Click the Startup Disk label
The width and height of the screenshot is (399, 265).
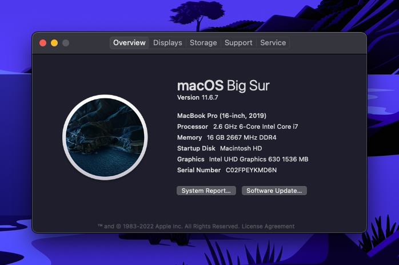(x=196, y=148)
